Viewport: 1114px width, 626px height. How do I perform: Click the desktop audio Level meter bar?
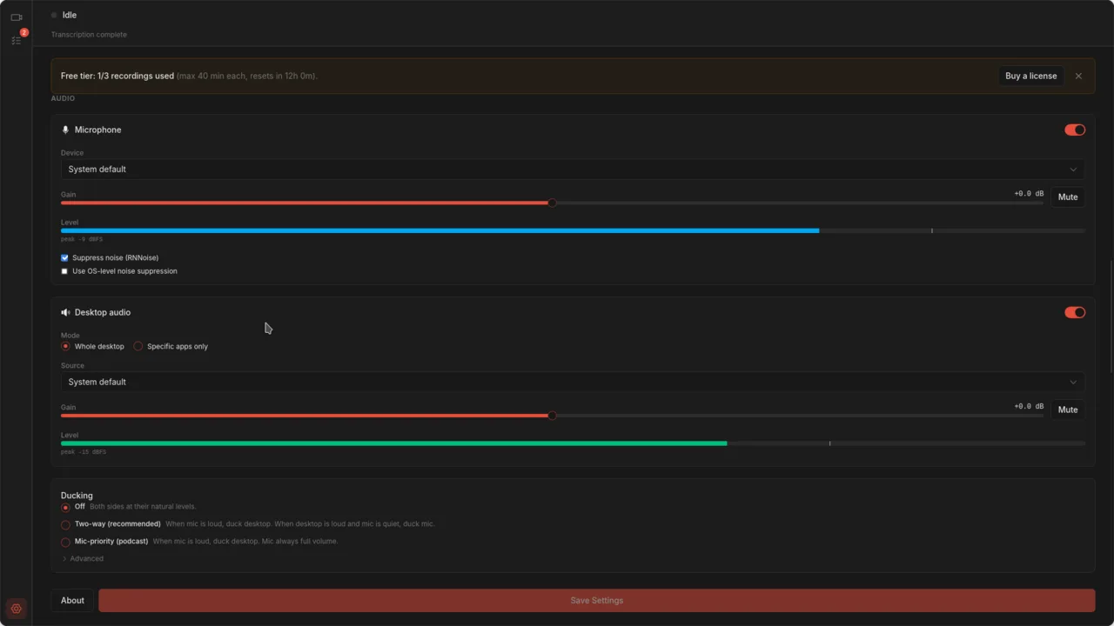(x=573, y=443)
